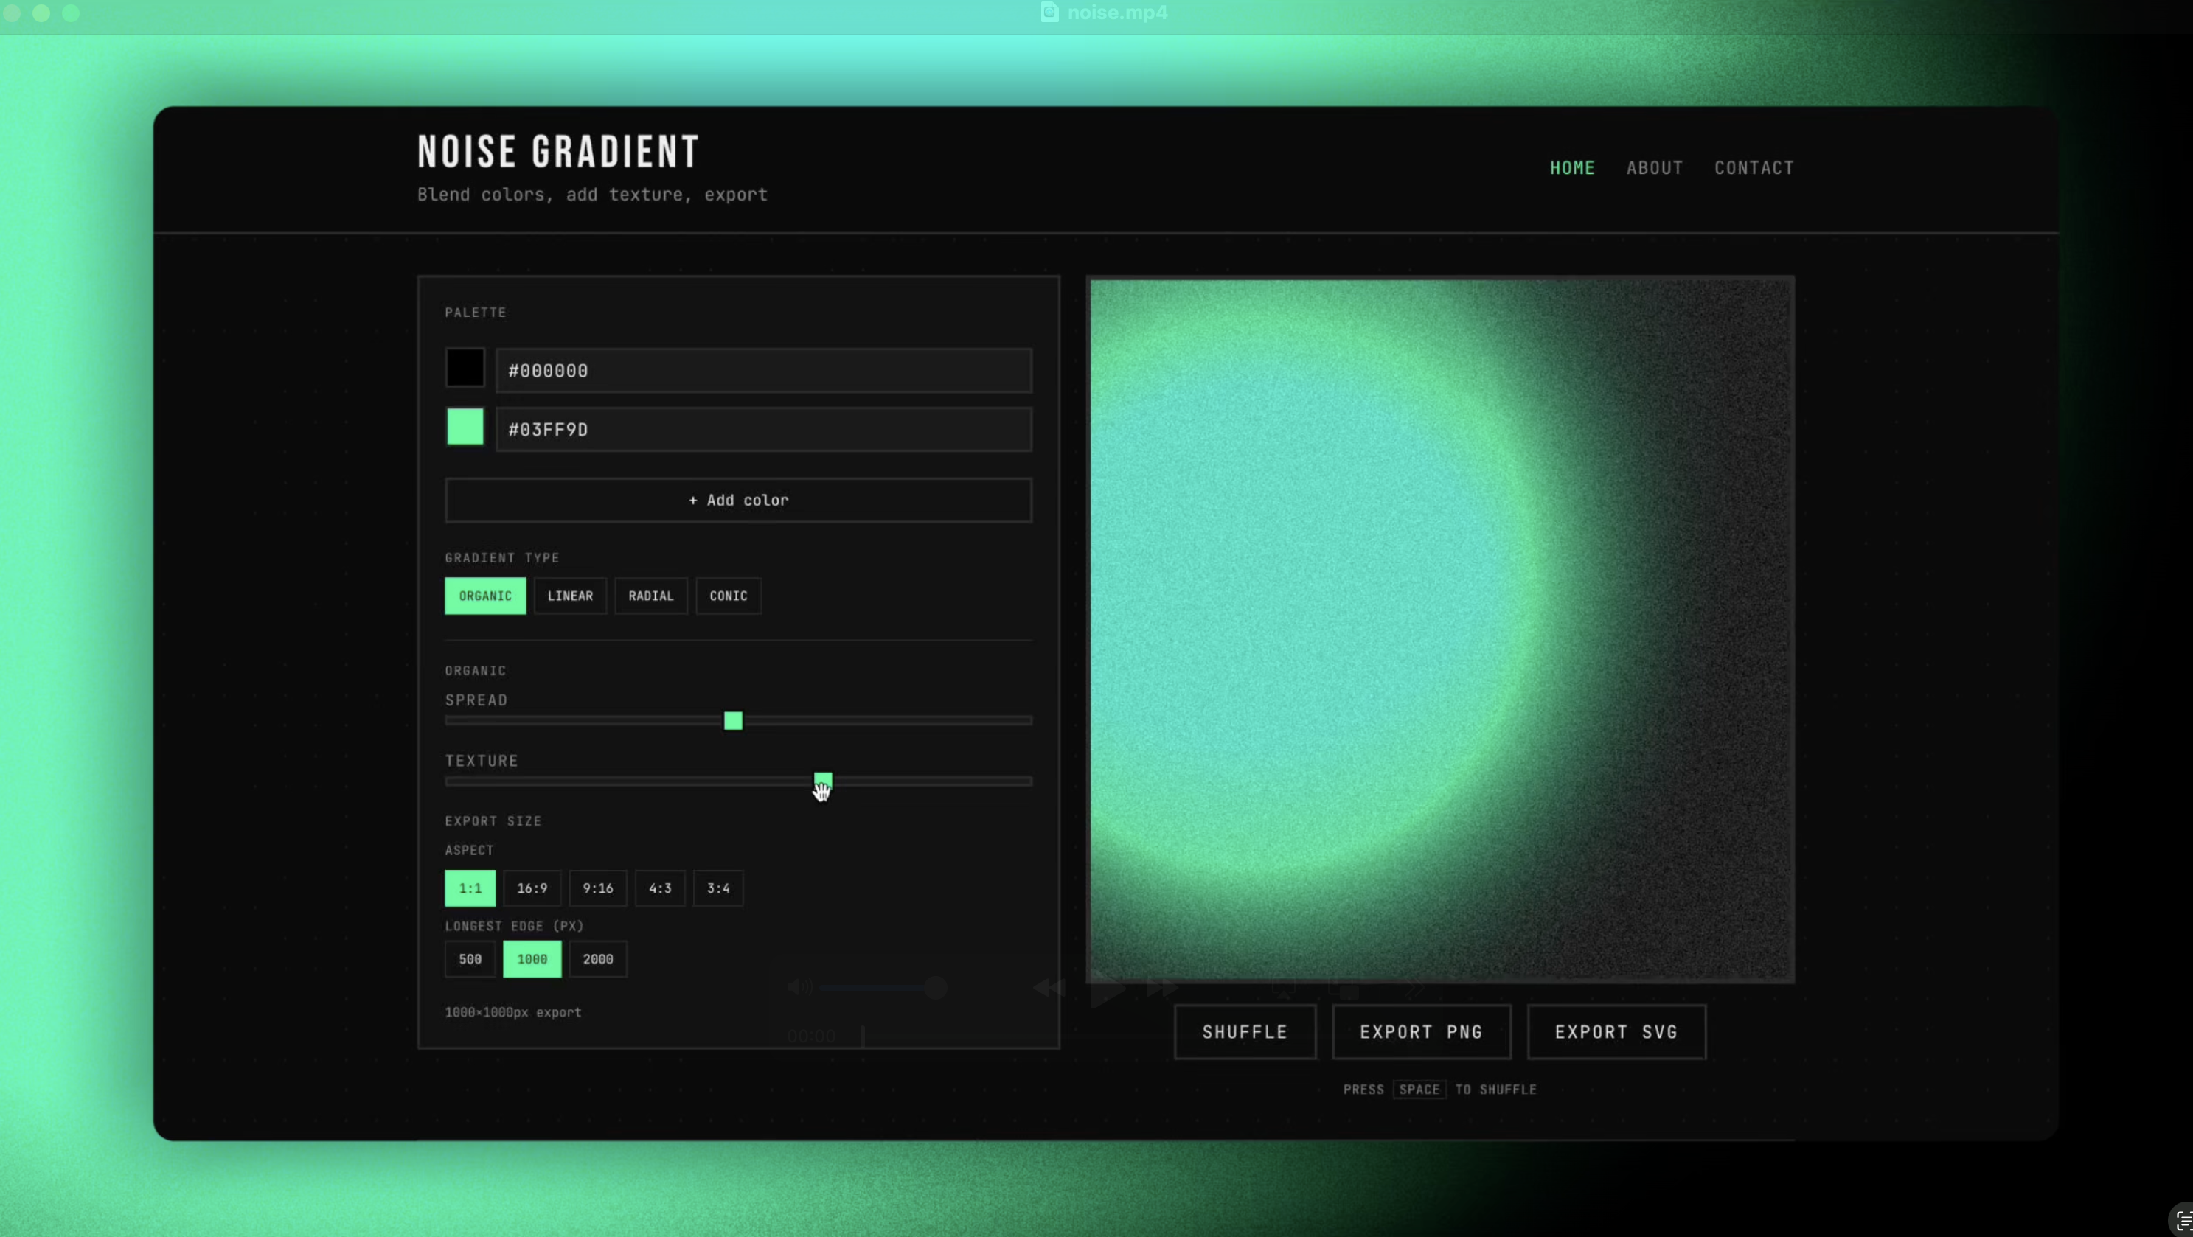The height and width of the screenshot is (1237, 2193).
Task: Select the RADIAL gradient type
Action: pos(650,596)
